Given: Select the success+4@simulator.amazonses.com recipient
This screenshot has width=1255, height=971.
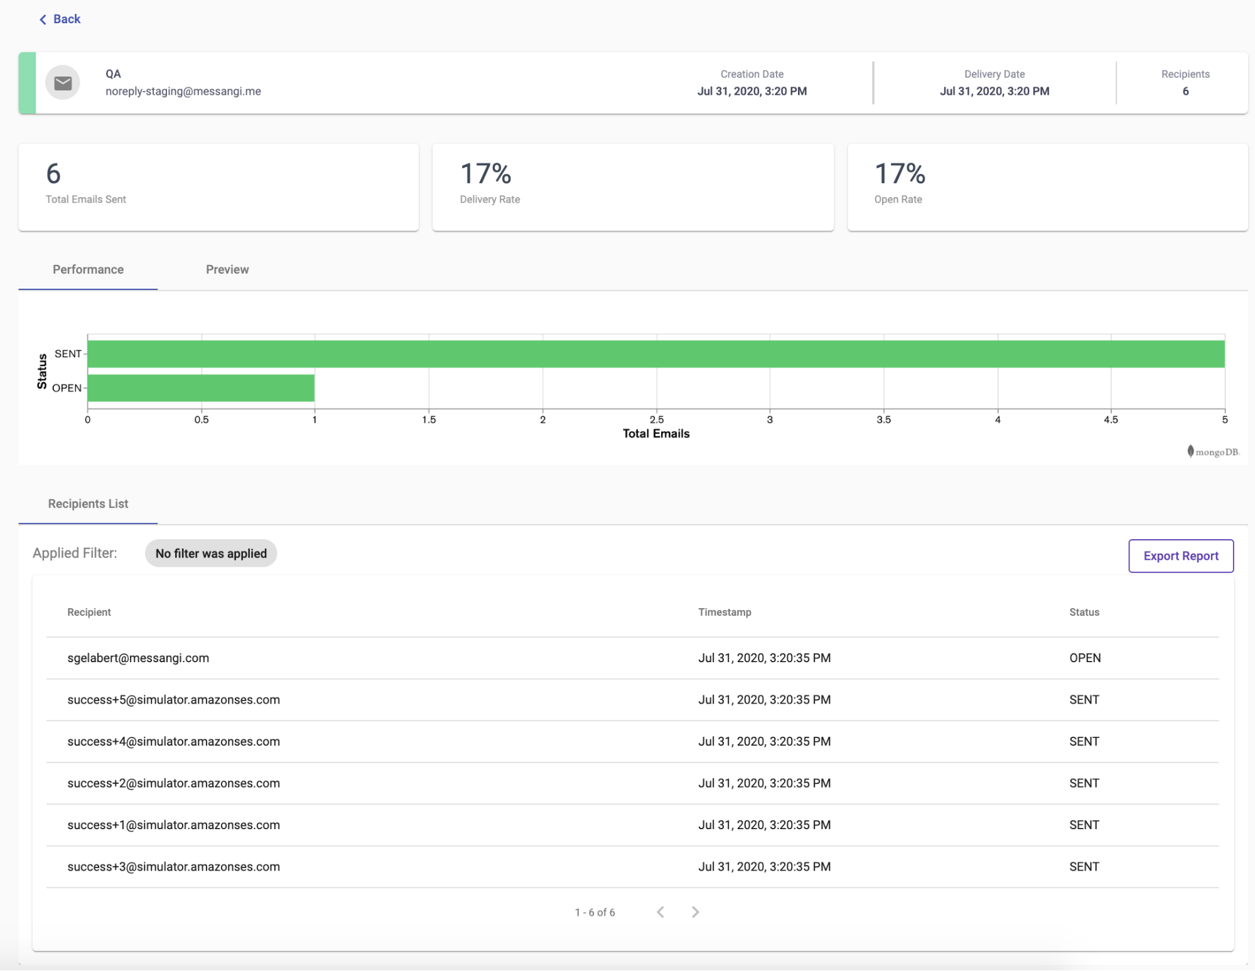Looking at the screenshot, I should pos(173,741).
